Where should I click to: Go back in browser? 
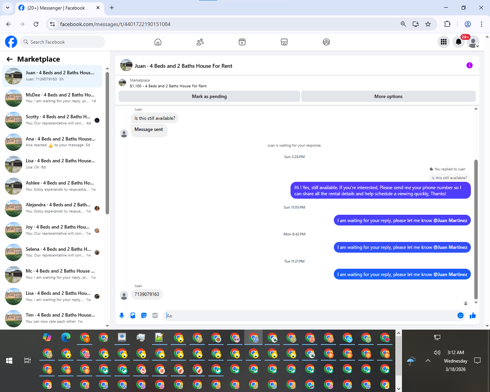pos(8,24)
